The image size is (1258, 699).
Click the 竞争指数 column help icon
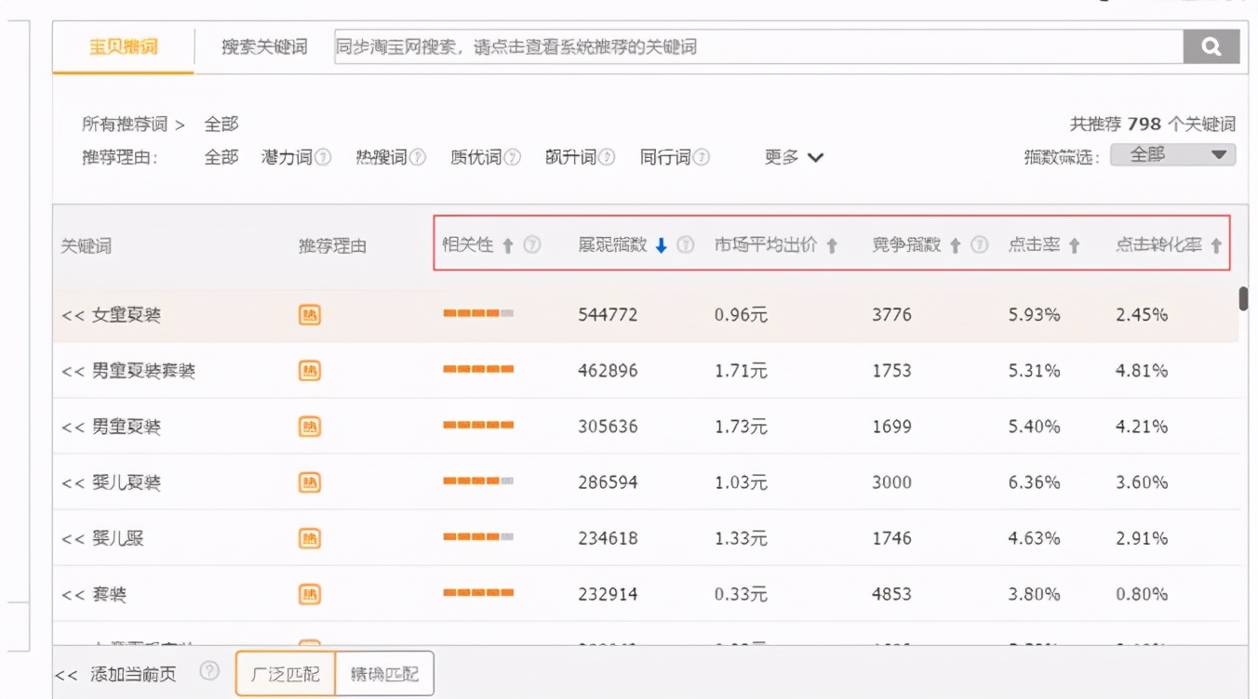[x=979, y=245]
